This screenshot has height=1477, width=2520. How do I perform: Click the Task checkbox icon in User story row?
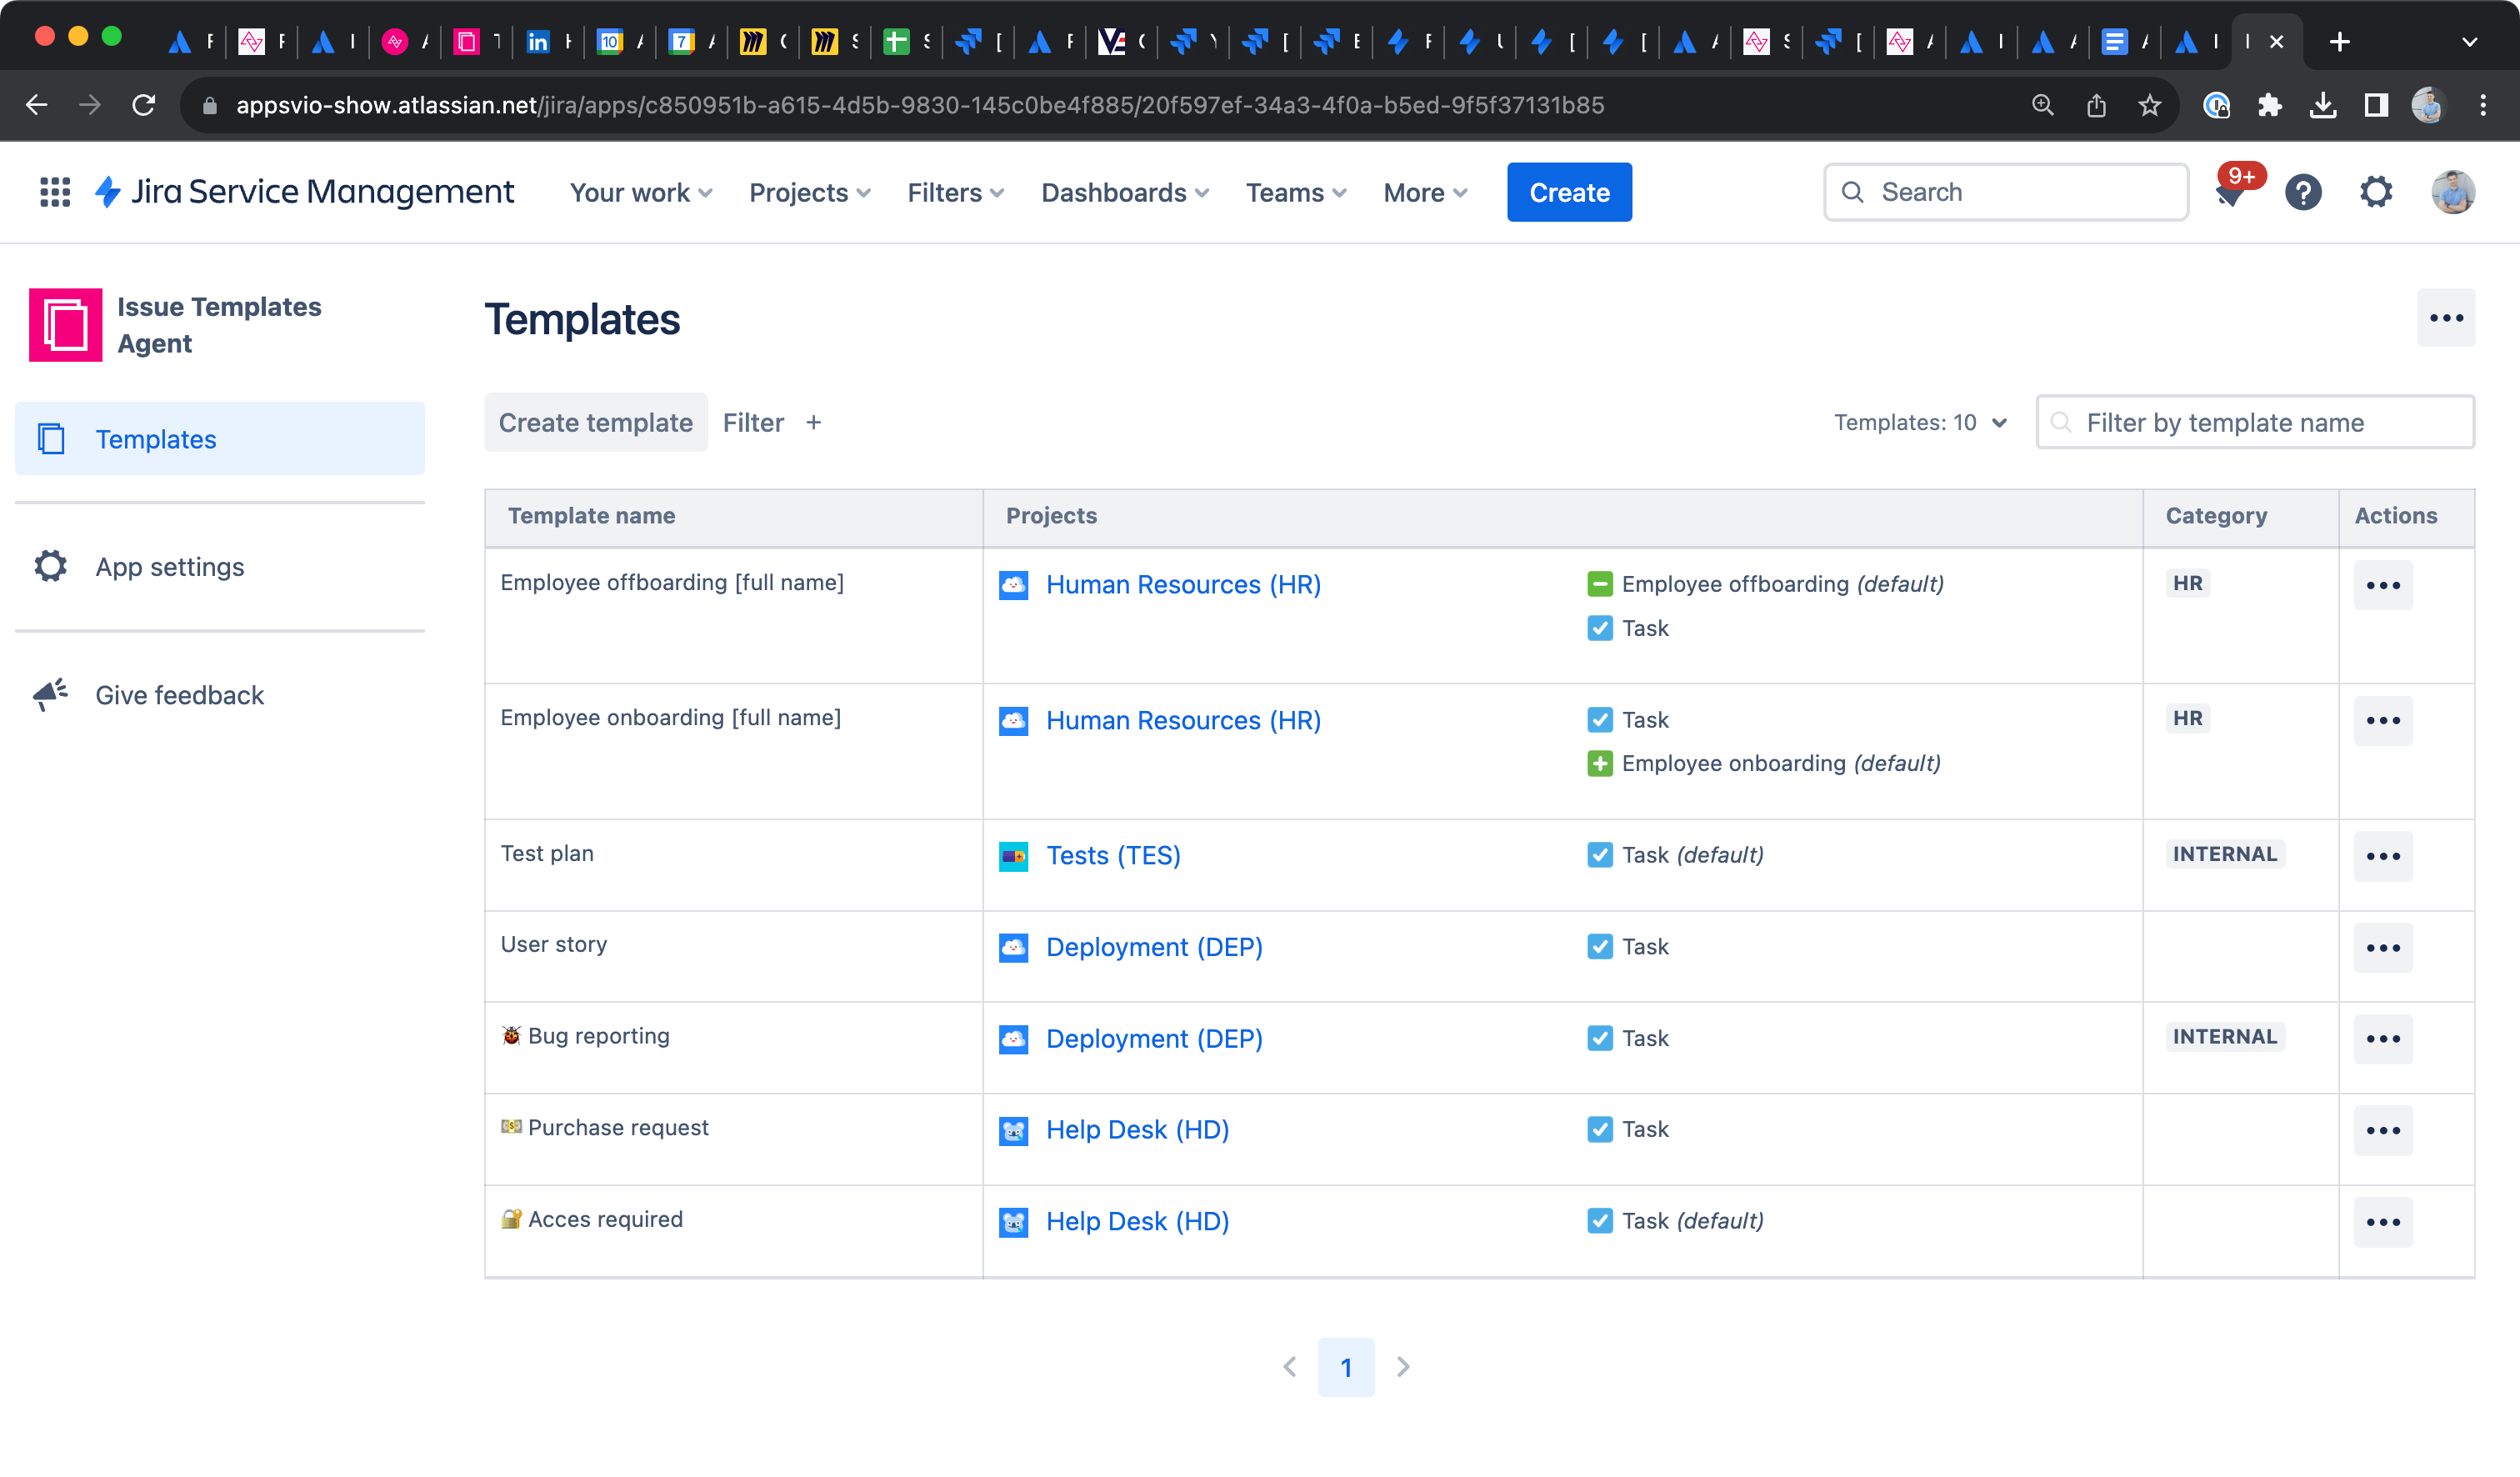[1600, 947]
